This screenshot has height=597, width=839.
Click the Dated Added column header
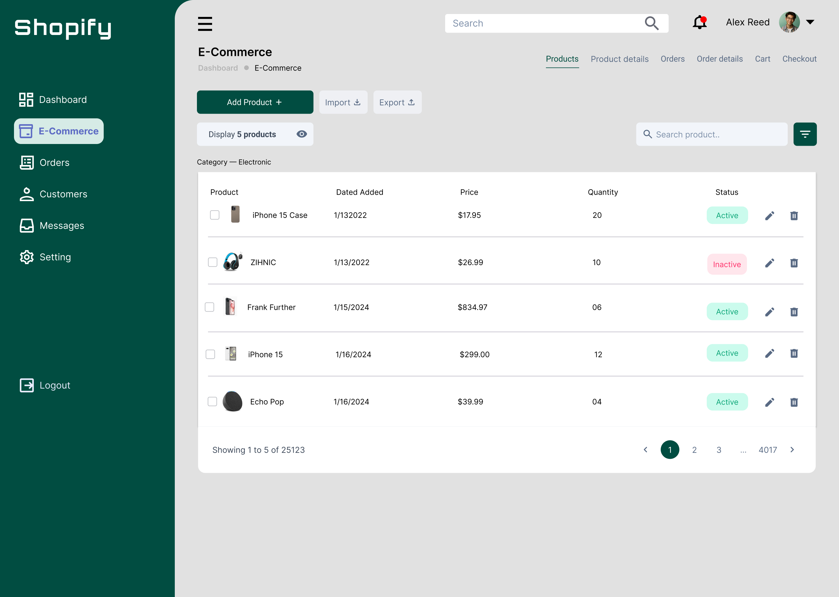(x=359, y=192)
